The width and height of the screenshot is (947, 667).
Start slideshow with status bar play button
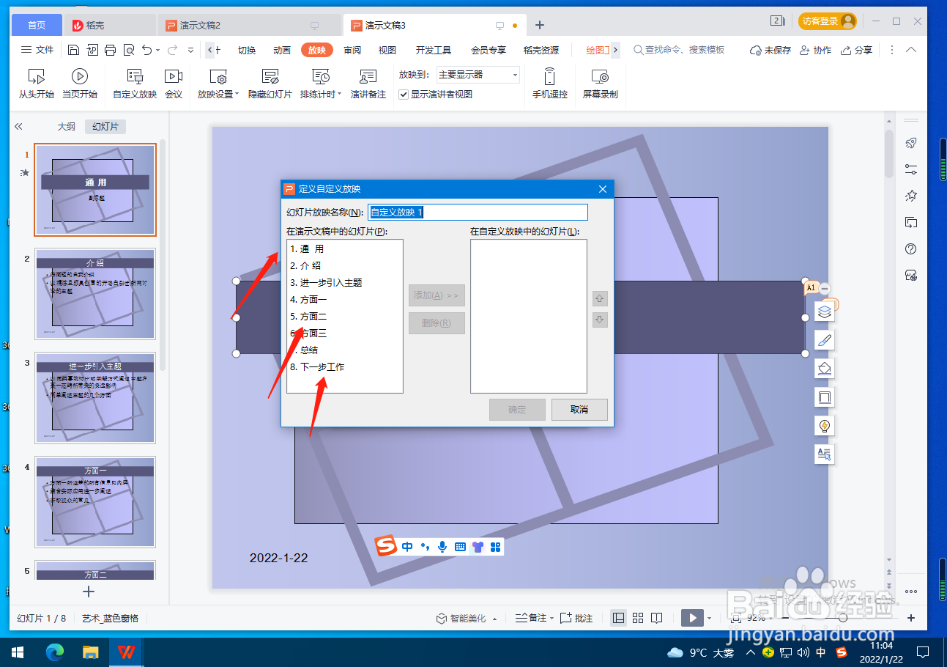pos(692,618)
